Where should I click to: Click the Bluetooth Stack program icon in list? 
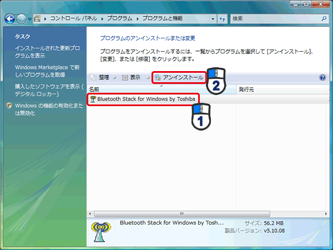tap(93, 99)
